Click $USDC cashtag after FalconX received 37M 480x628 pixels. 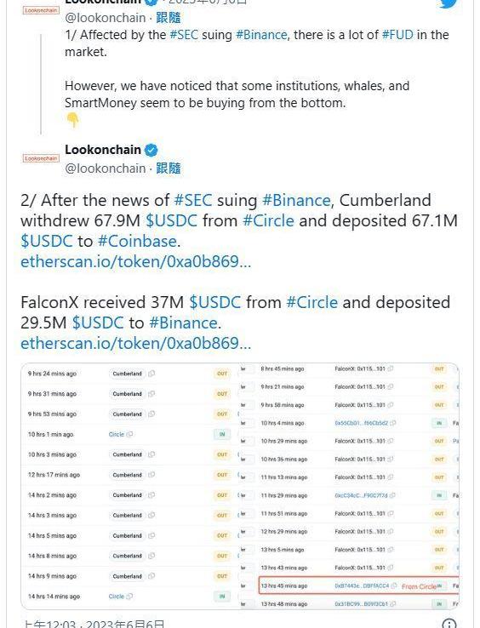coord(214,302)
